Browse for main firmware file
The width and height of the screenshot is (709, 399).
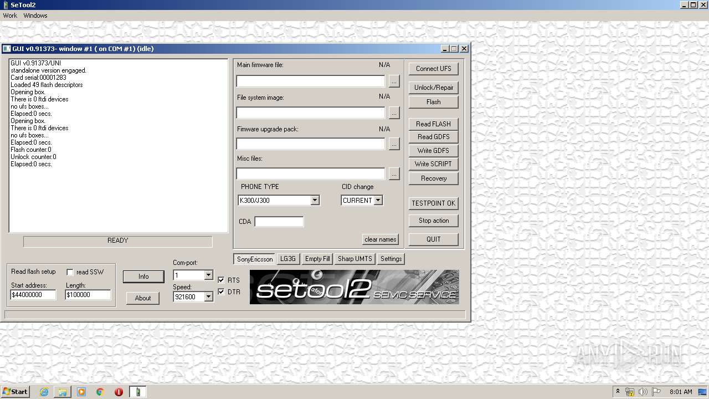coord(394,81)
